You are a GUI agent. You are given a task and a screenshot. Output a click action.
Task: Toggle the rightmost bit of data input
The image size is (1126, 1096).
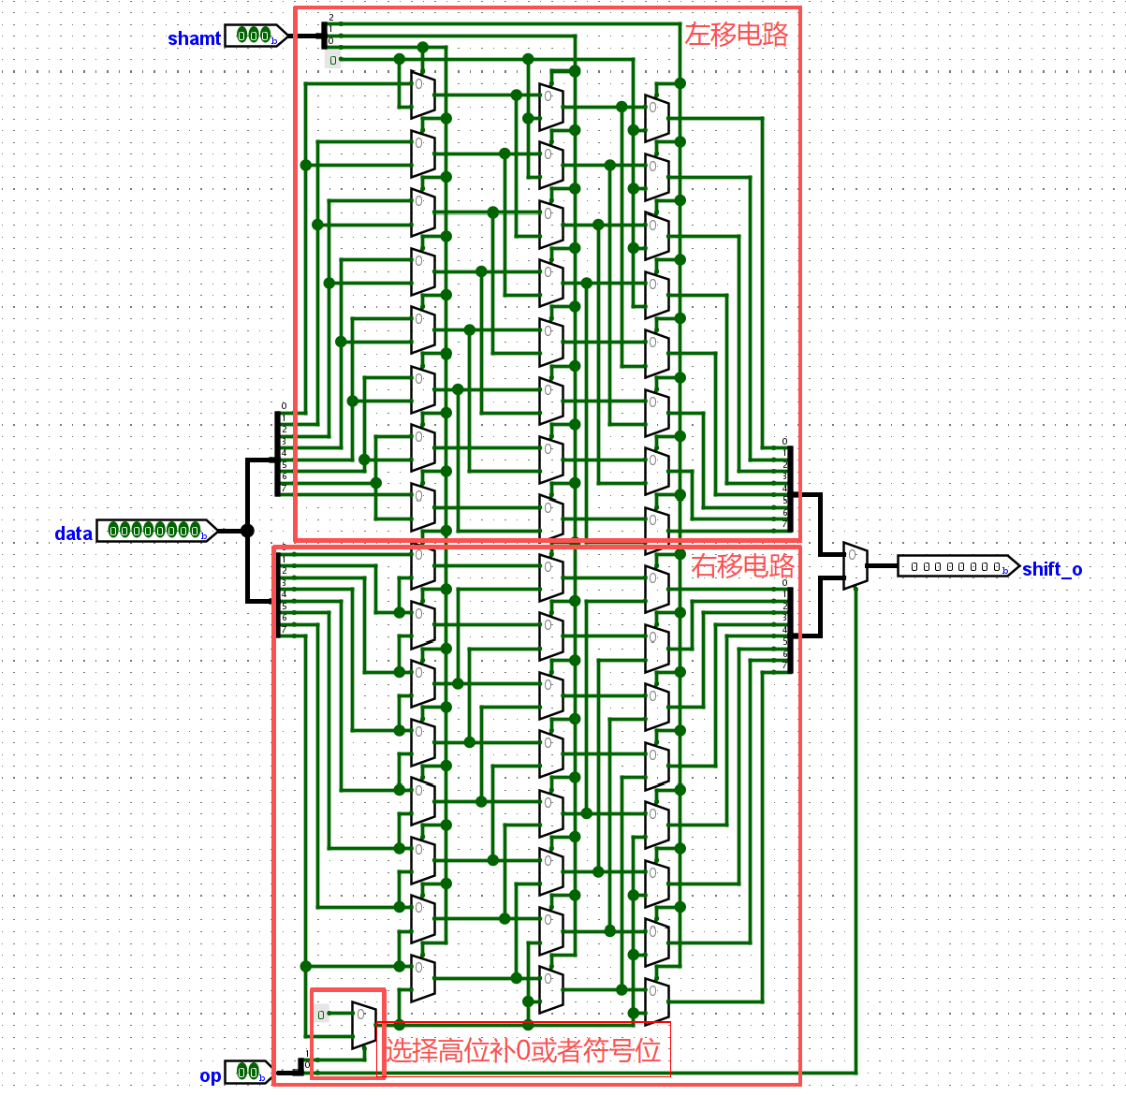(196, 531)
